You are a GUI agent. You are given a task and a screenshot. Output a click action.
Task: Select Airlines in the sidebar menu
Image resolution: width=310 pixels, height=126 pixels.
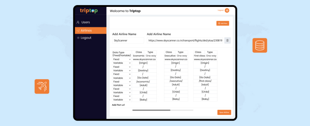[x=91, y=30]
